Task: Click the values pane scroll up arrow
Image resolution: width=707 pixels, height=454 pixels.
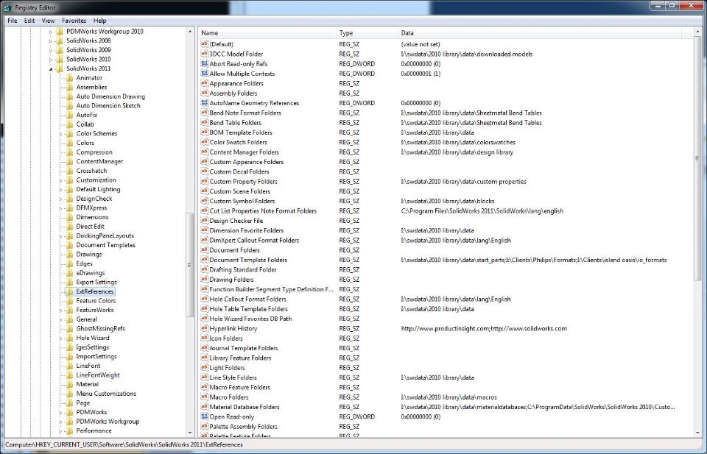Action: (x=697, y=32)
